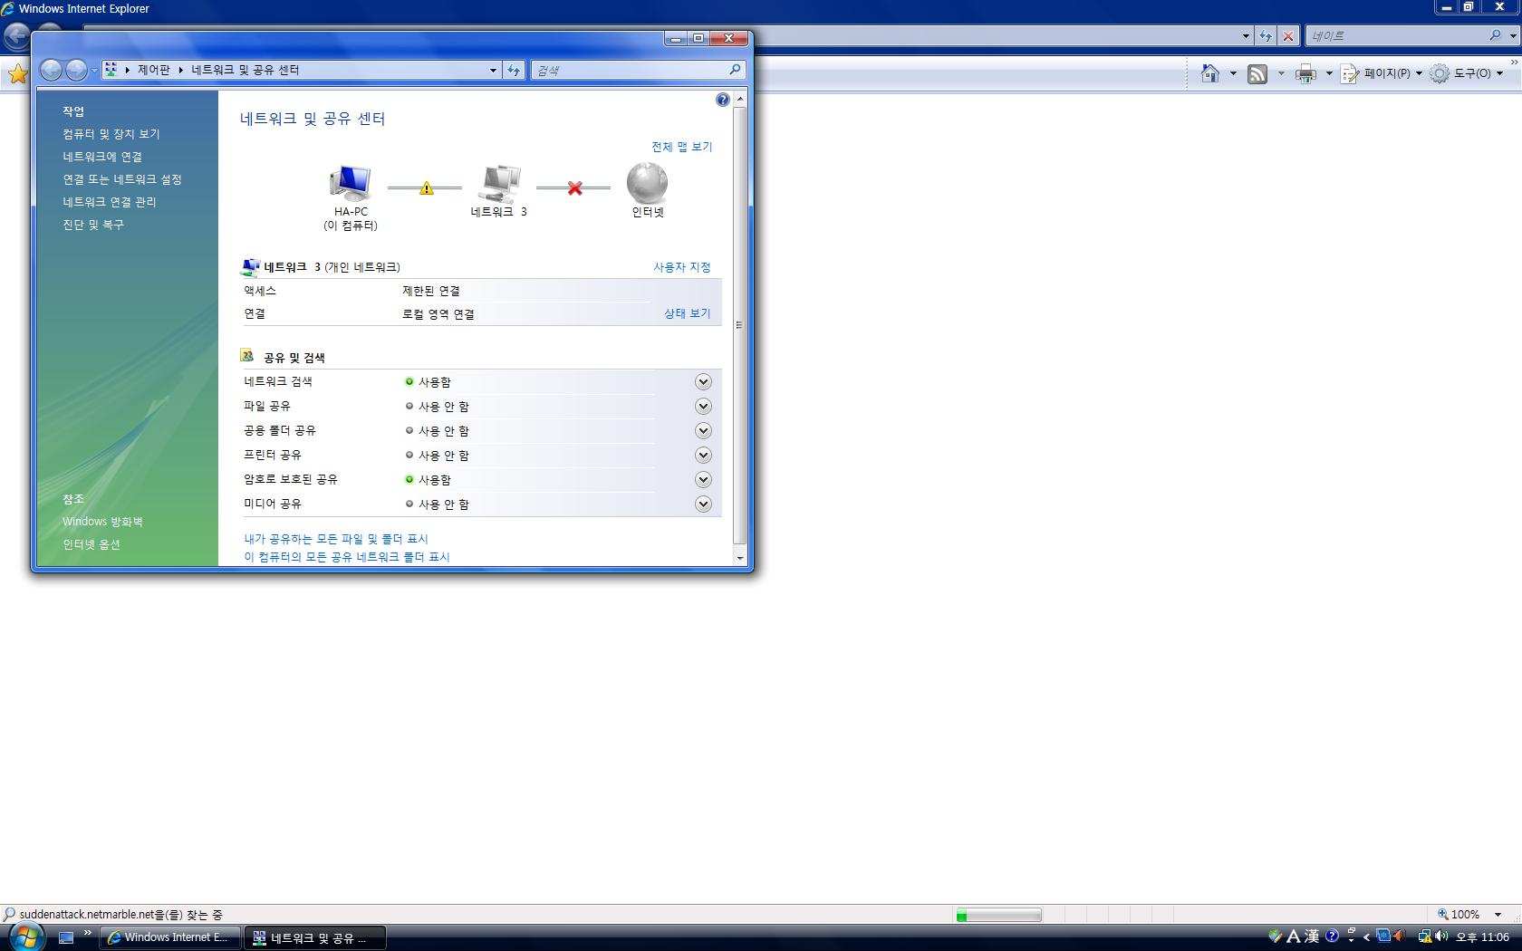1522x951 pixels.
Task: Click the search magnifier in Control Panel search box
Action: click(735, 70)
